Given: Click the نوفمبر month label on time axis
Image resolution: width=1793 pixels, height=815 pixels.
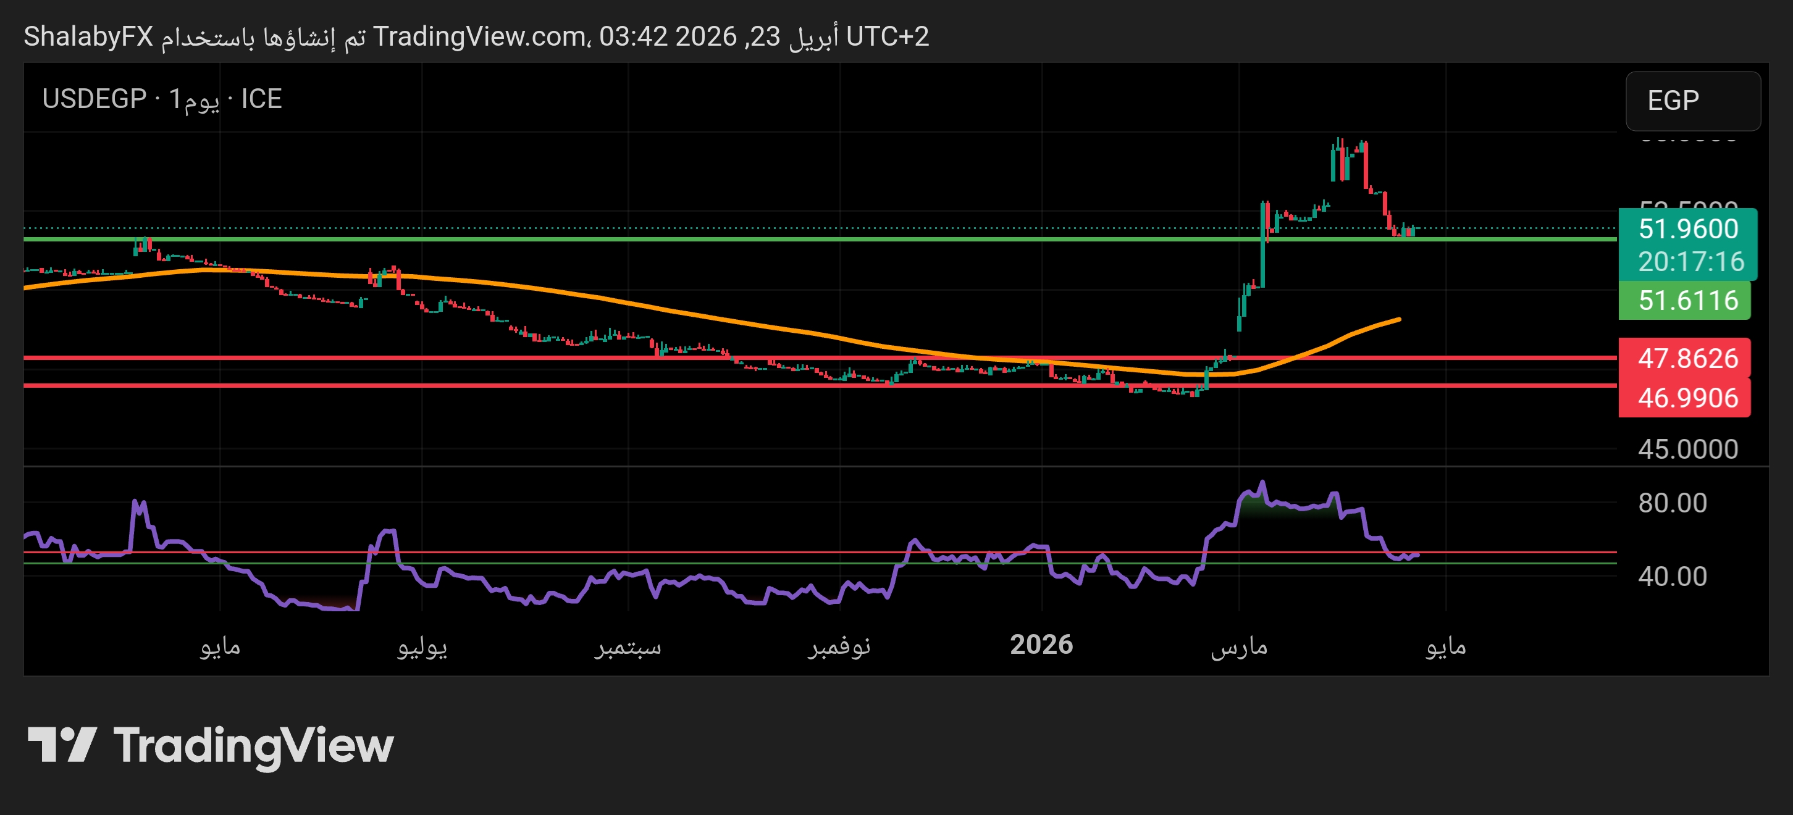Looking at the screenshot, I should click(x=839, y=646).
